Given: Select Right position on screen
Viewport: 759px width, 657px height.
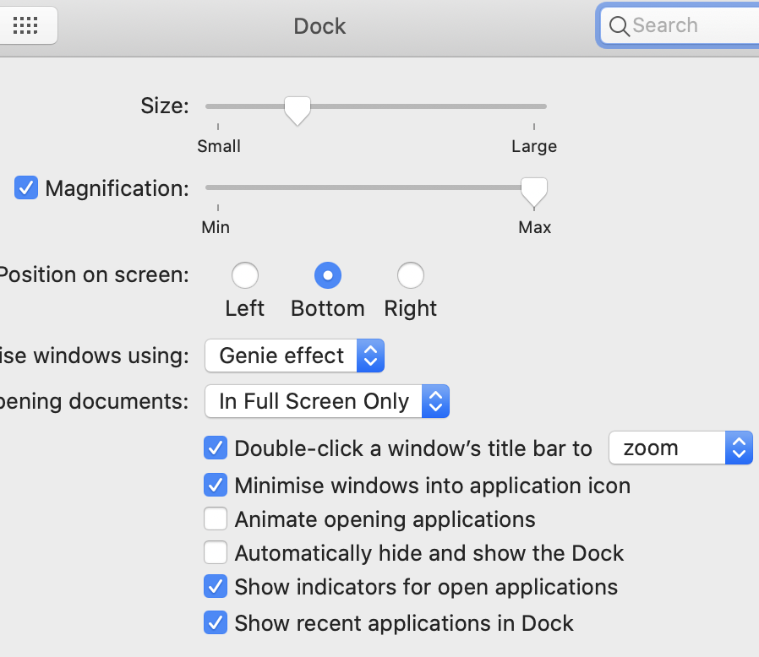Looking at the screenshot, I should [x=411, y=275].
